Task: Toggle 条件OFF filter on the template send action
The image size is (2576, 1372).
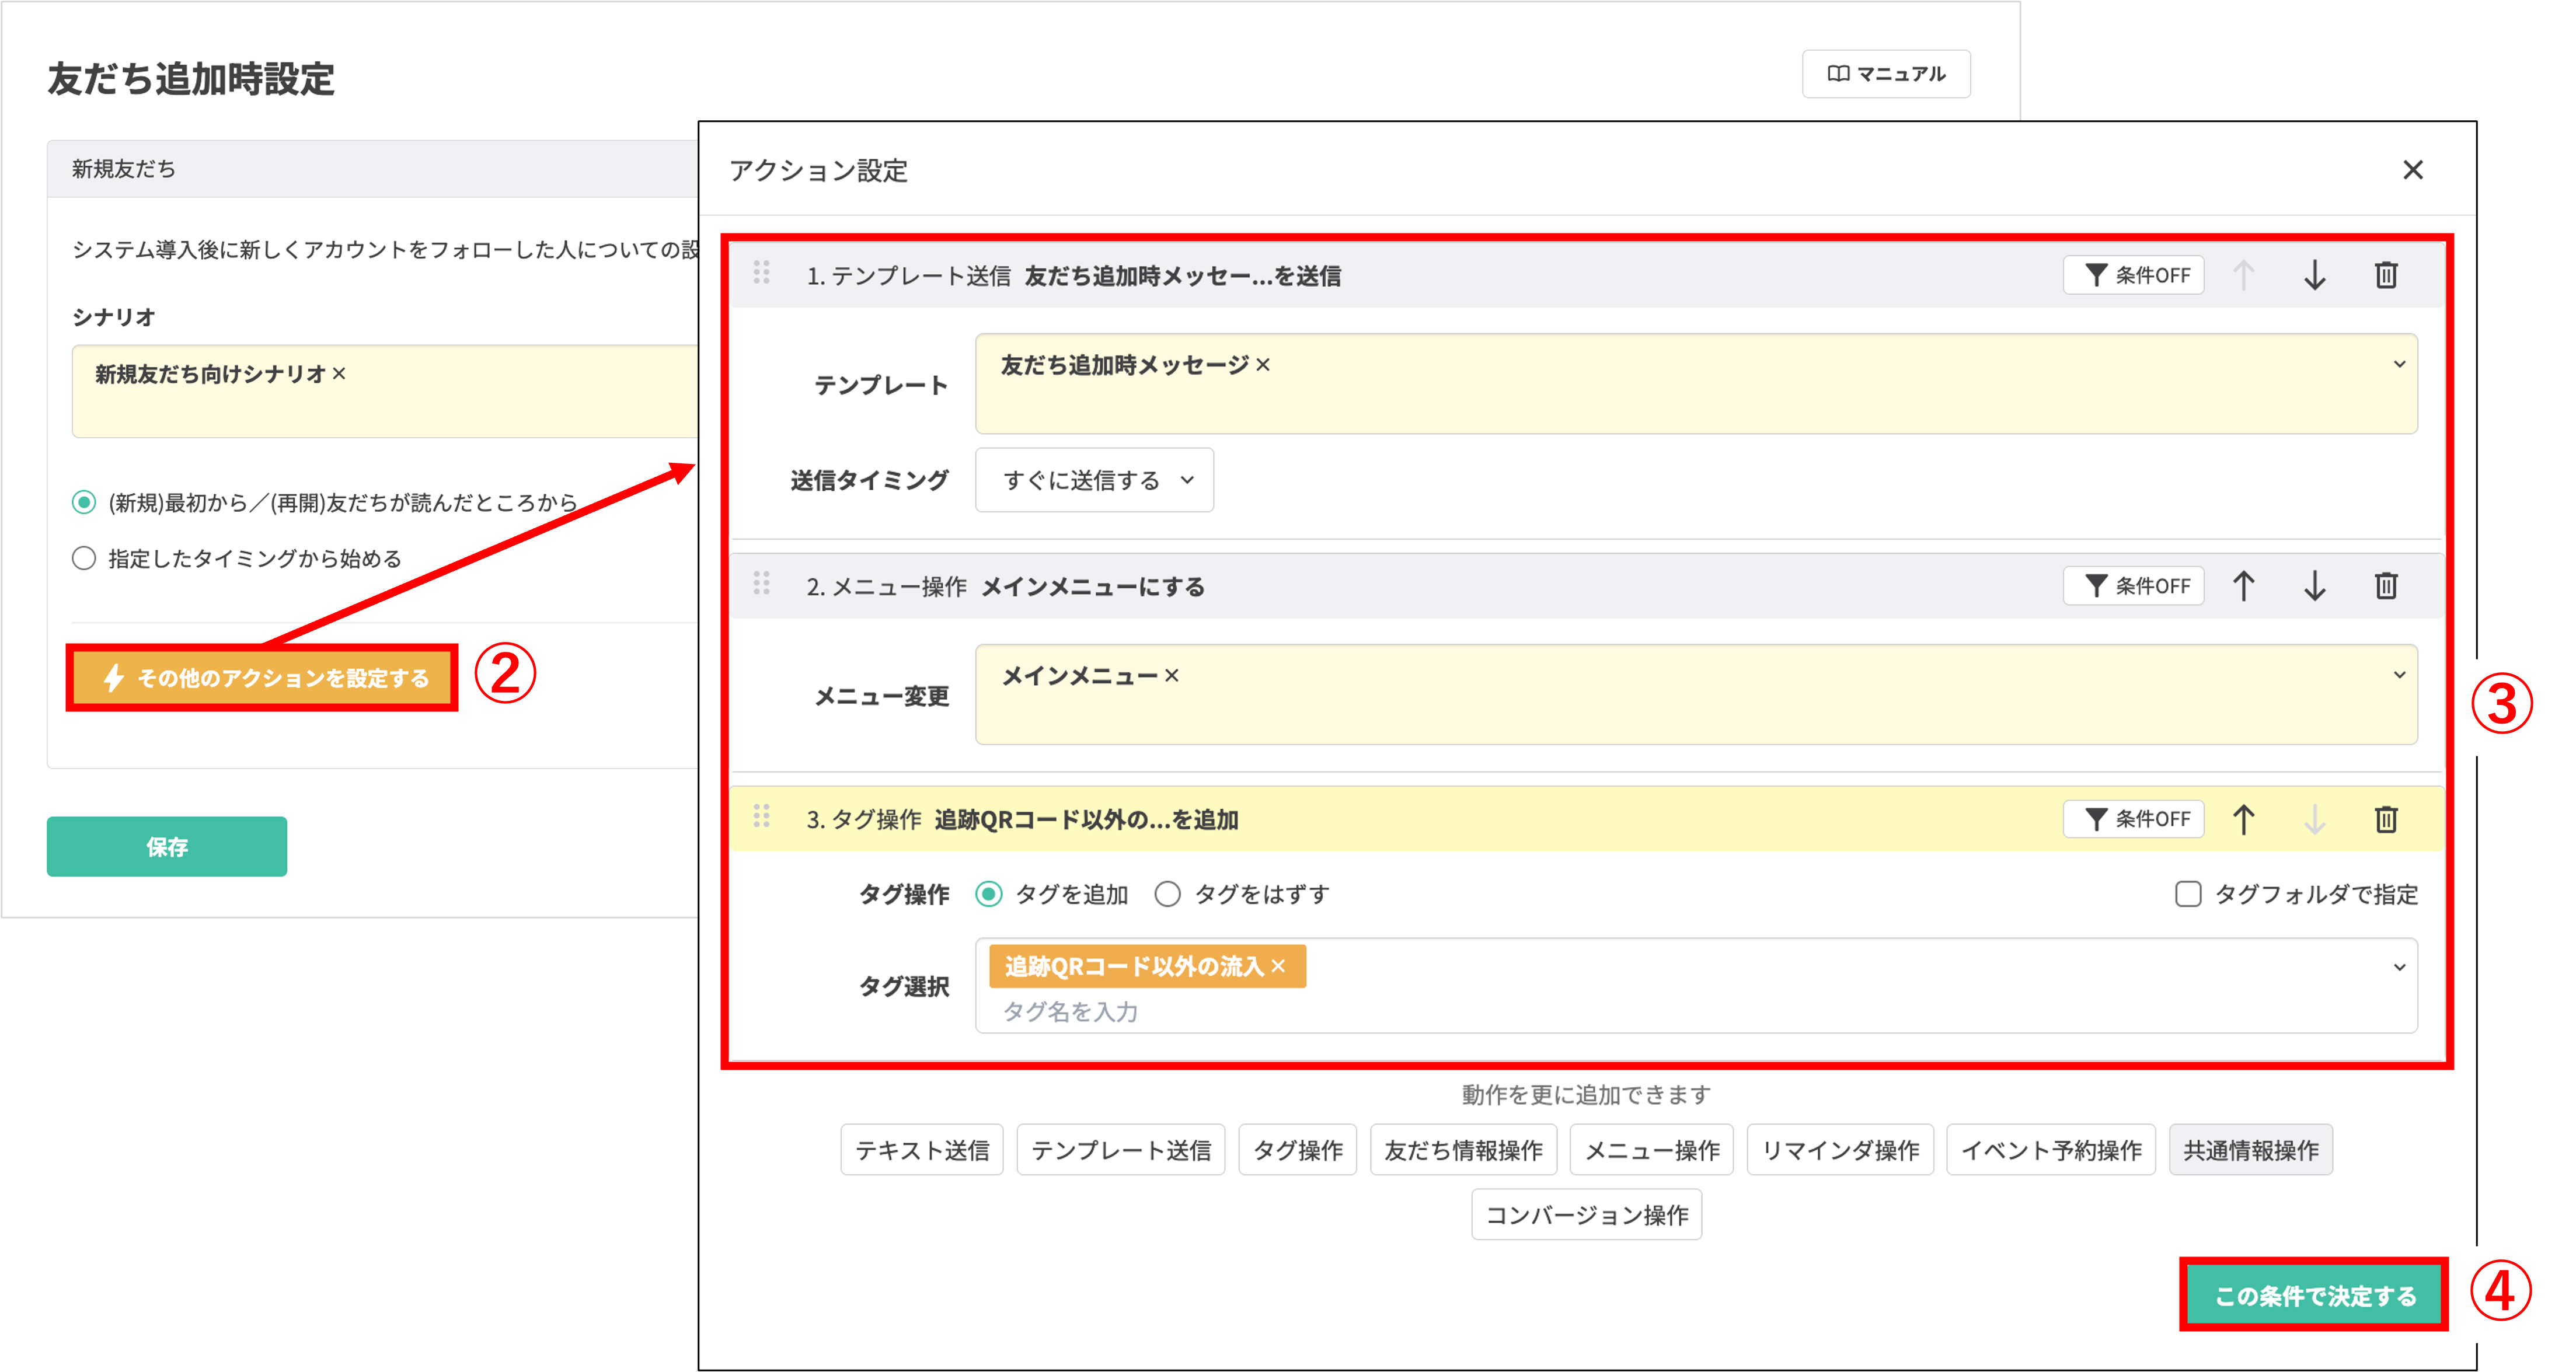Action: point(2134,275)
